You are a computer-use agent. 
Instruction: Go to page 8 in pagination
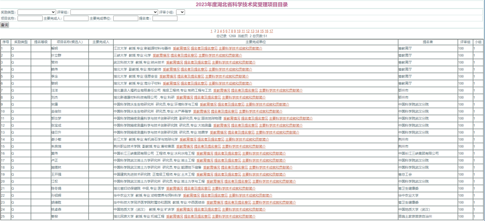[x=232, y=31]
